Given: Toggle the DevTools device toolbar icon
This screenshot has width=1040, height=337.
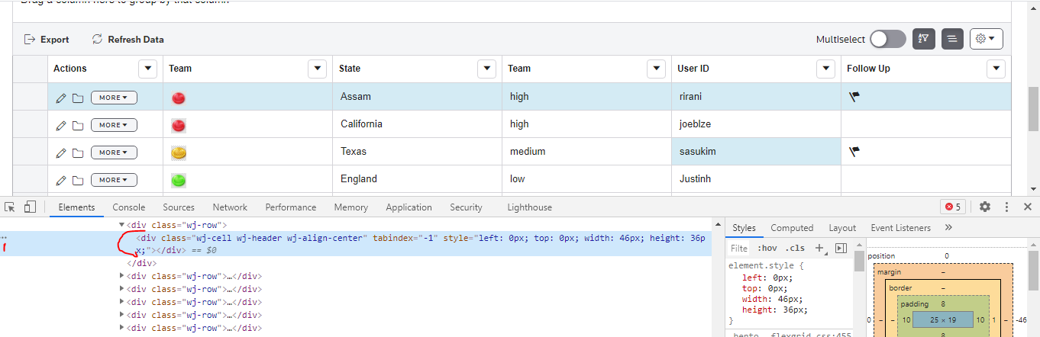Looking at the screenshot, I should [30, 207].
